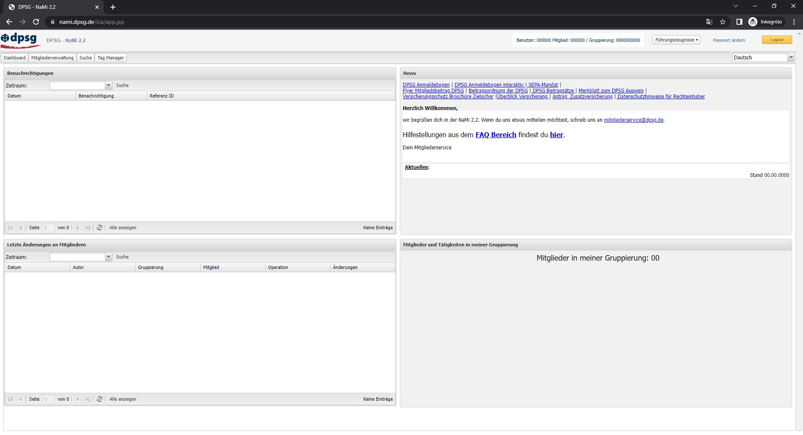Expand Zeitraum dropdown in Letzte Änderungen
Screen dimensions: 803x435
click(108, 257)
